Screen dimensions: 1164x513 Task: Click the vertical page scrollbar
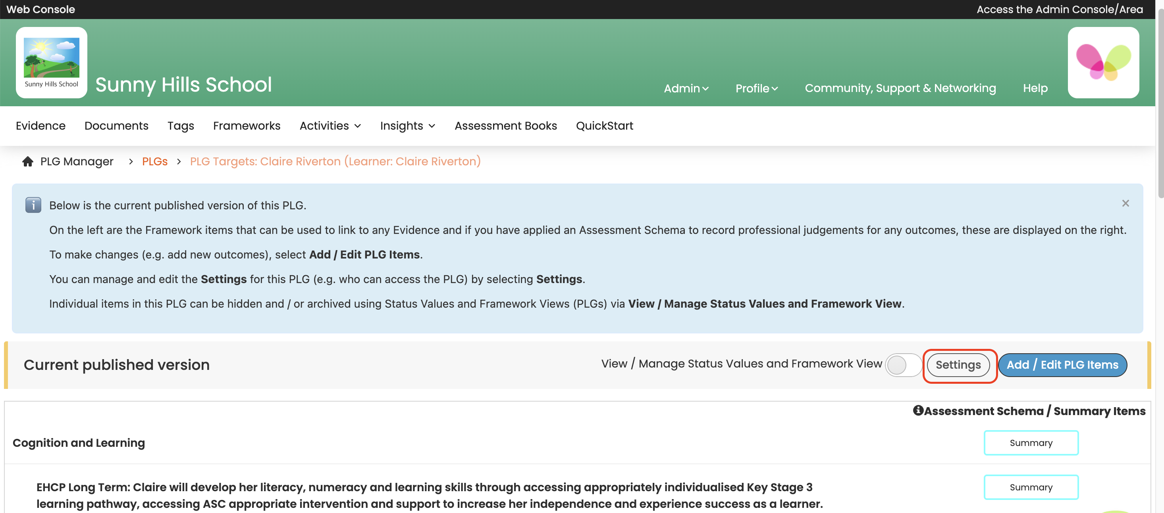pos(1160,104)
